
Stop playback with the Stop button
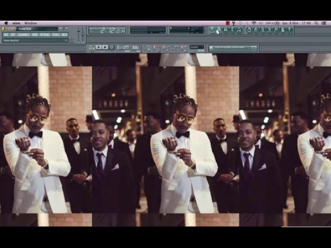click(105, 47)
